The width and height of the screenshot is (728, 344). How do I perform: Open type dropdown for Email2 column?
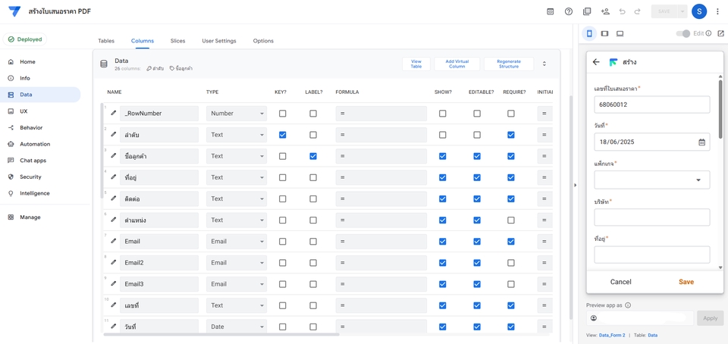click(x=237, y=263)
